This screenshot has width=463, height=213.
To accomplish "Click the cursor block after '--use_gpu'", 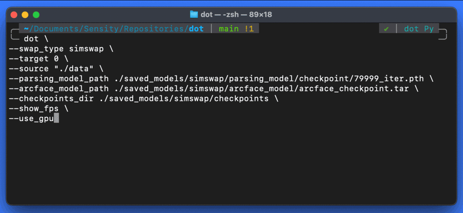I will point(56,118).
